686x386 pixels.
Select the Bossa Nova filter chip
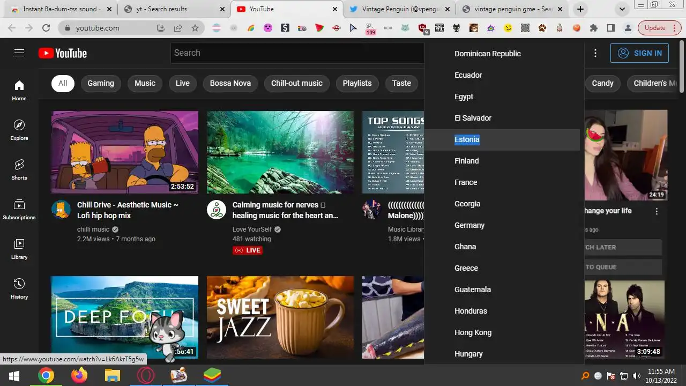[230, 83]
